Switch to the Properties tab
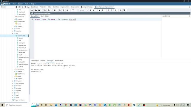Image resolution: width=191 pixels, height=107 pixels. pos(43,7)
